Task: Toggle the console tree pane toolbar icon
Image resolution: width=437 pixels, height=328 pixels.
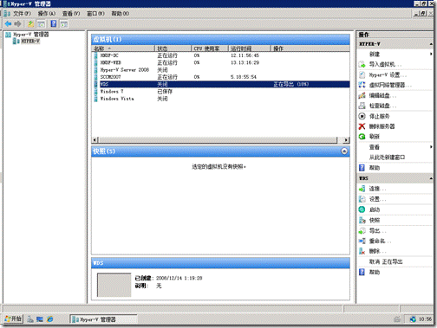Action: pos(42,23)
